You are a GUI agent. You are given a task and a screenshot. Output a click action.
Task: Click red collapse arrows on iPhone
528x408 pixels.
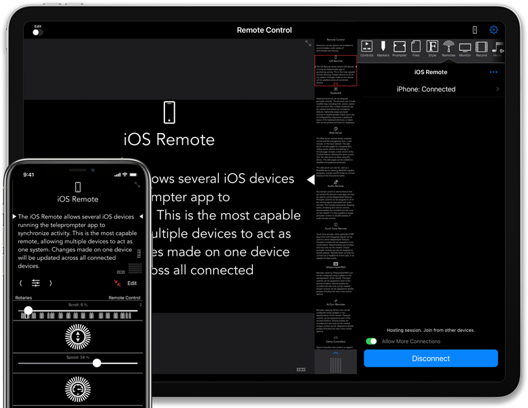(117, 283)
